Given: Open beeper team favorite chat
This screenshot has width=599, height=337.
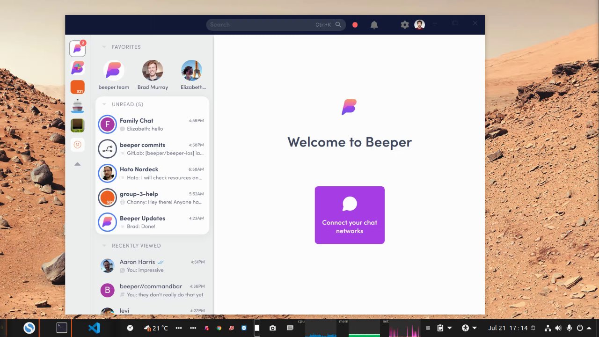Looking at the screenshot, I should [114, 75].
